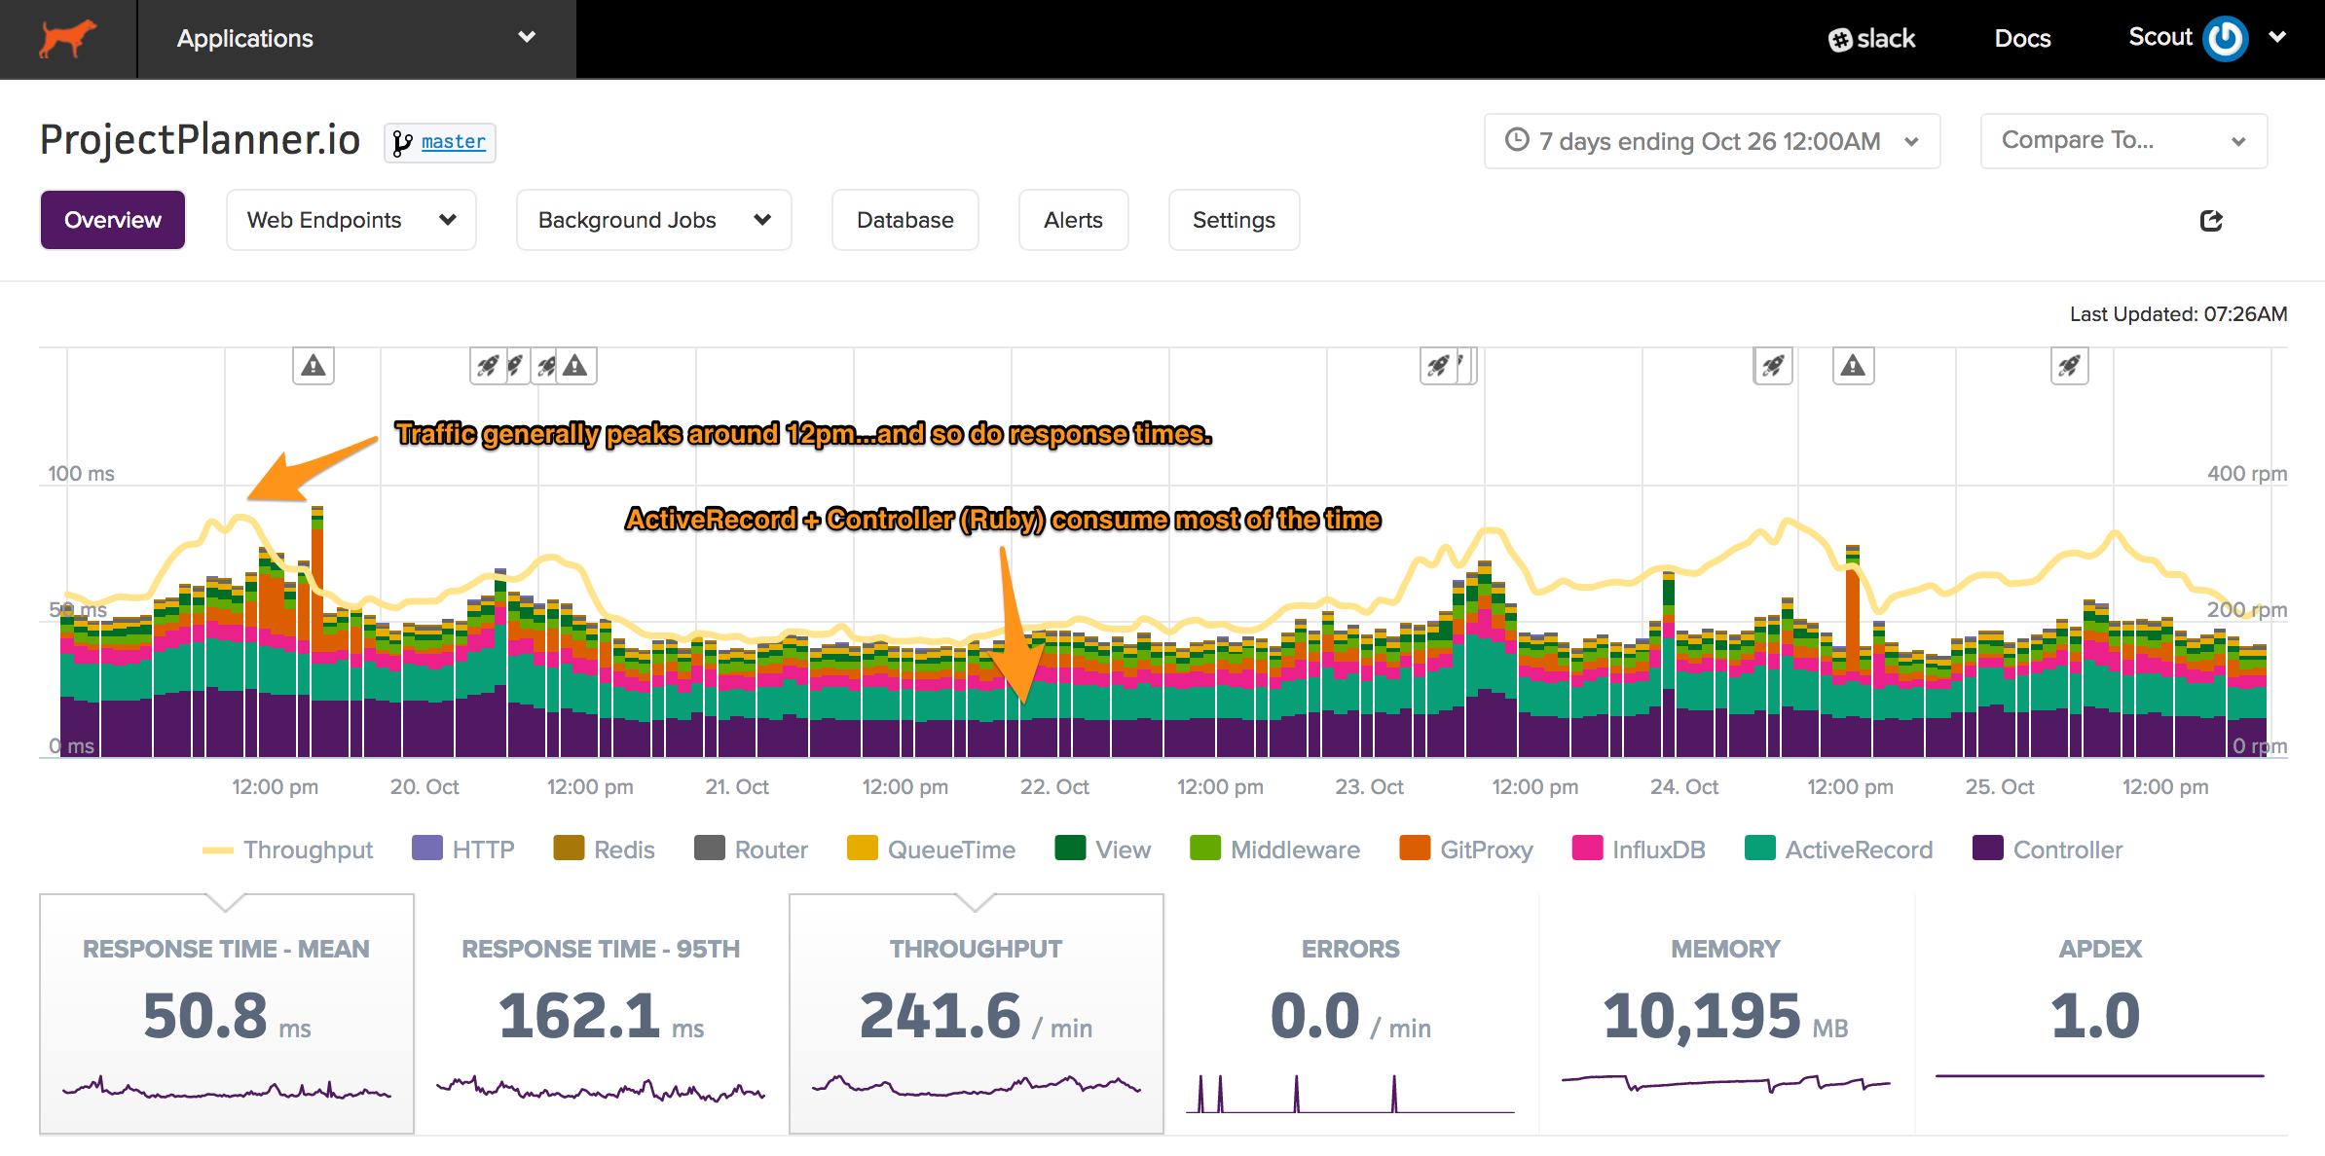Expand the Applications dropdown
The height and width of the screenshot is (1156, 2325).
coord(356,39)
